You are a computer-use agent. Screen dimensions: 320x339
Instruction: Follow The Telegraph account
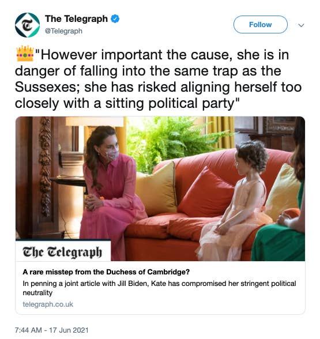pos(261,24)
